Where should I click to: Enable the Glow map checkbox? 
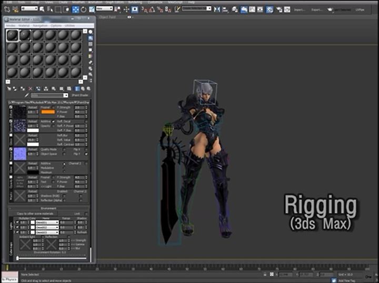[11, 163]
